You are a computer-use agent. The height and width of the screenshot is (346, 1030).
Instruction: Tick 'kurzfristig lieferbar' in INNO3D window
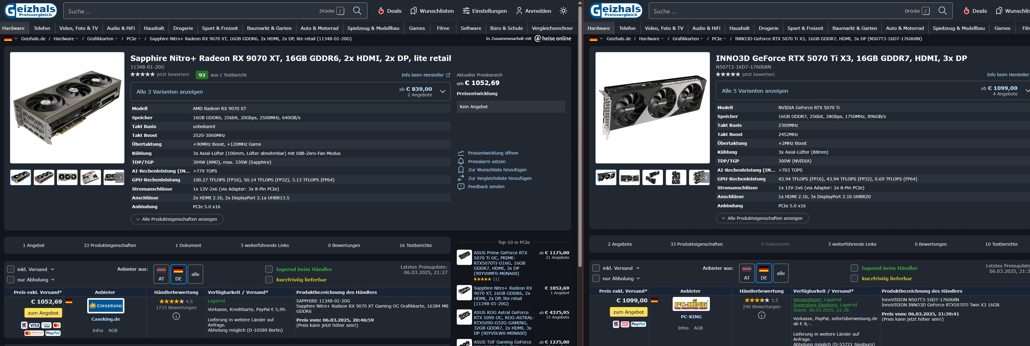[854, 279]
